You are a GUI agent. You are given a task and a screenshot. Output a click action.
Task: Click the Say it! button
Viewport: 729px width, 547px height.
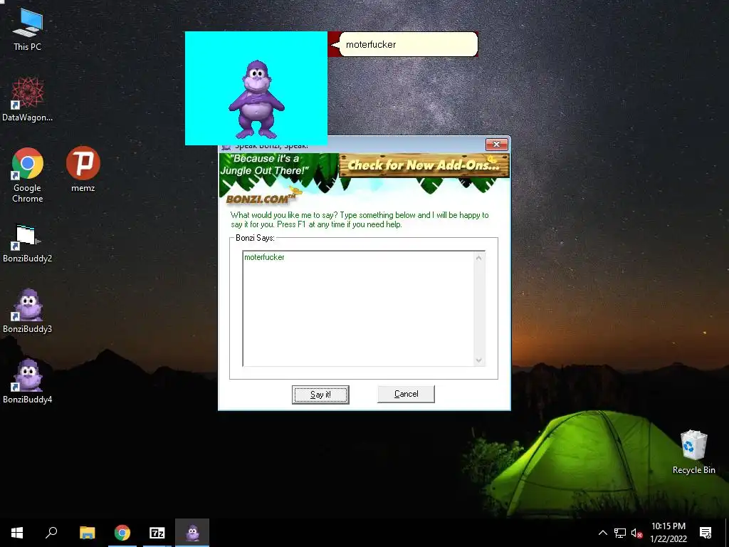pos(320,395)
